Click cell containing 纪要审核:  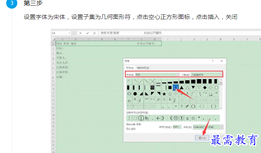click(62, 72)
